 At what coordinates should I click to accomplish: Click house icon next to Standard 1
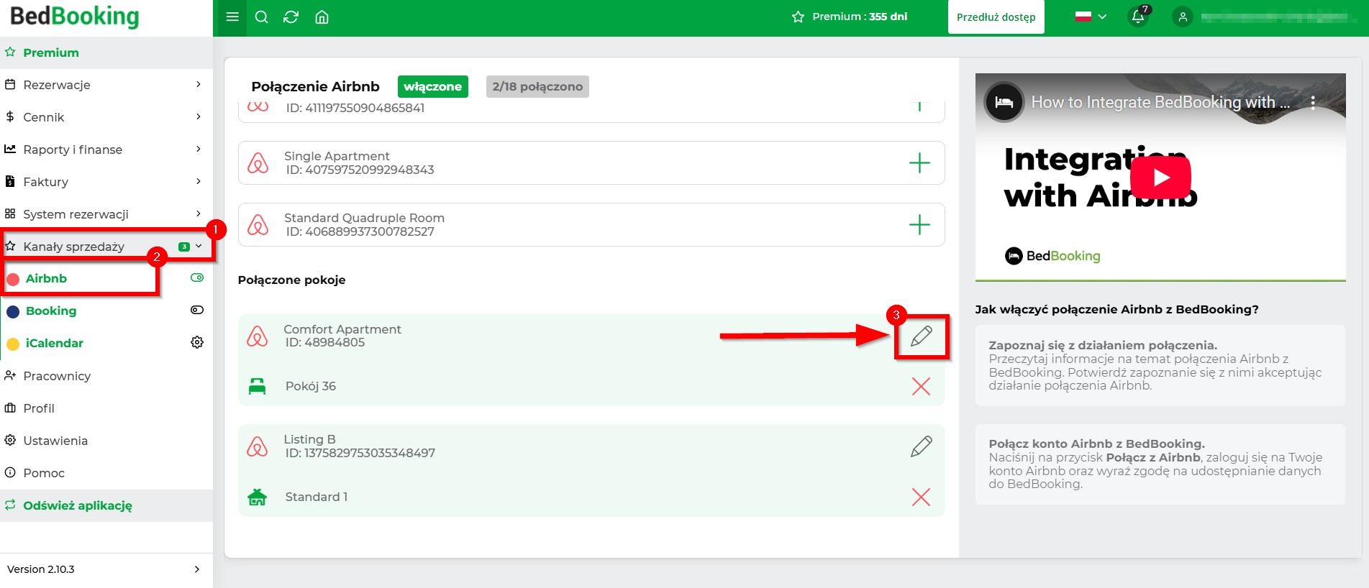(x=257, y=497)
